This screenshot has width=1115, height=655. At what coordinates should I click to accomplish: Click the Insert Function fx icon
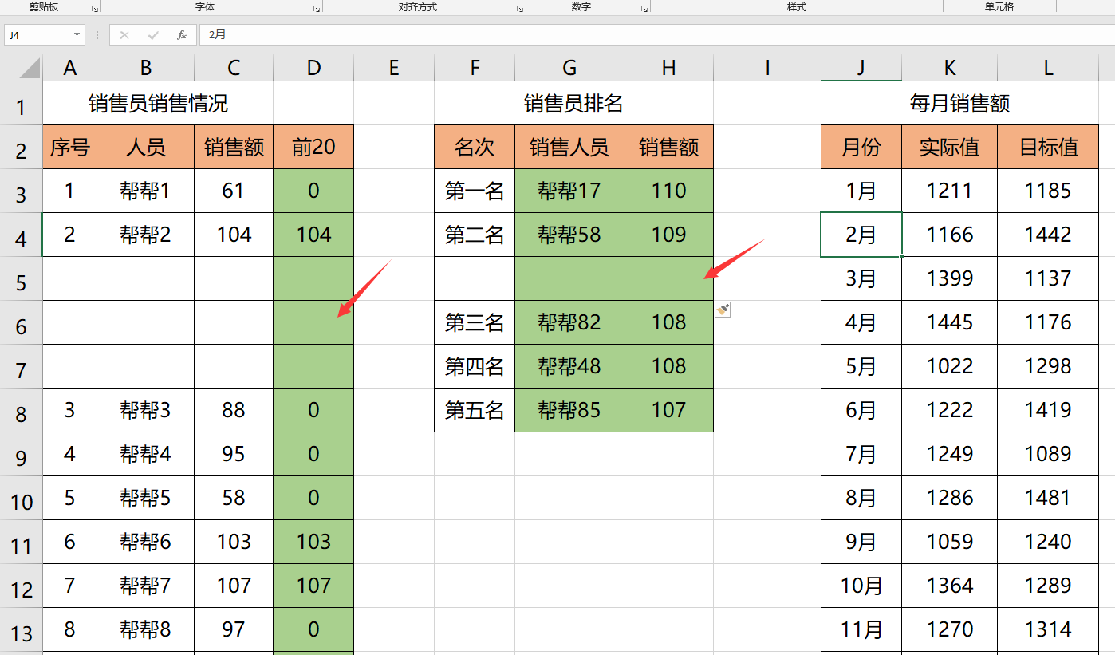(182, 35)
